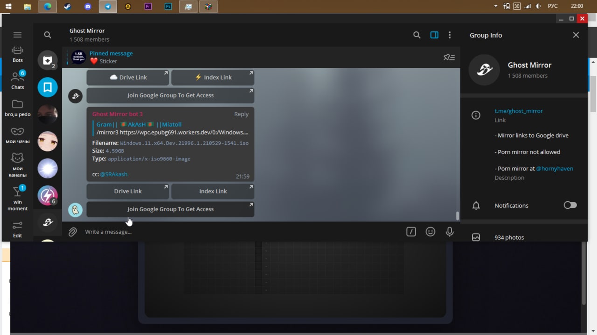Click the attach file paperclip icon
The image size is (597, 335).
pos(73,232)
